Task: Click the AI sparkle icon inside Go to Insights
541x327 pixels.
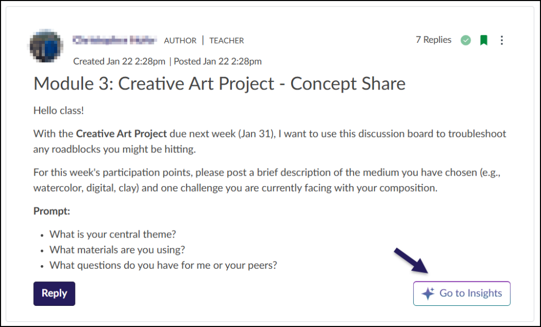Action: [428, 293]
